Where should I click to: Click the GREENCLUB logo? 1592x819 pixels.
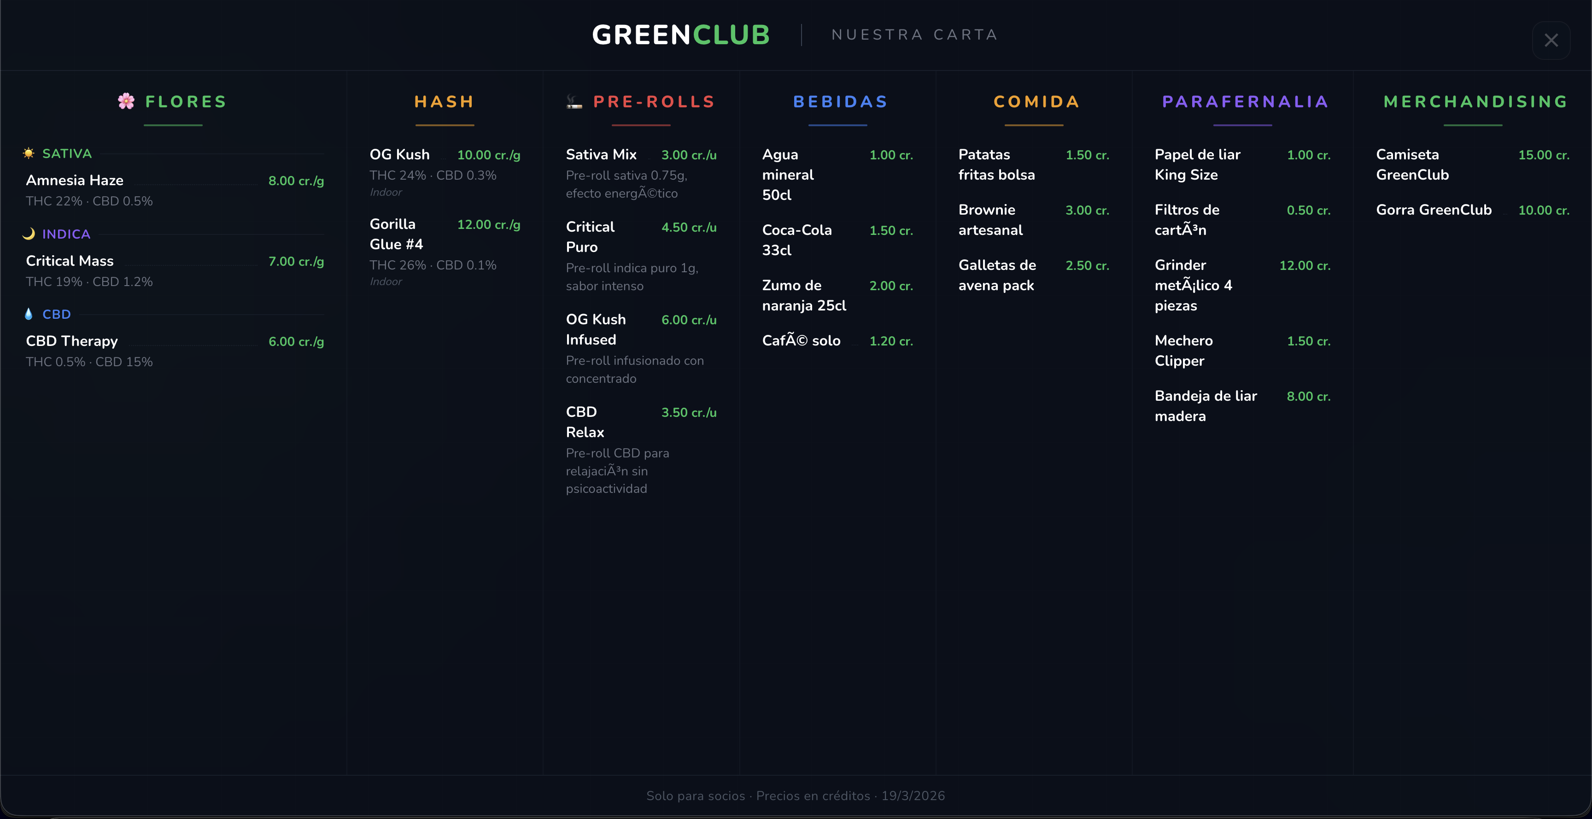(681, 35)
